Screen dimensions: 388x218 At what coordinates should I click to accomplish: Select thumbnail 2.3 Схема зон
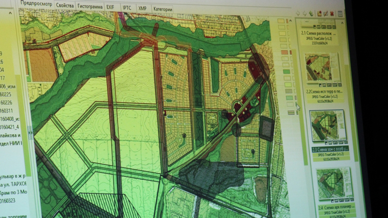pos(328,125)
